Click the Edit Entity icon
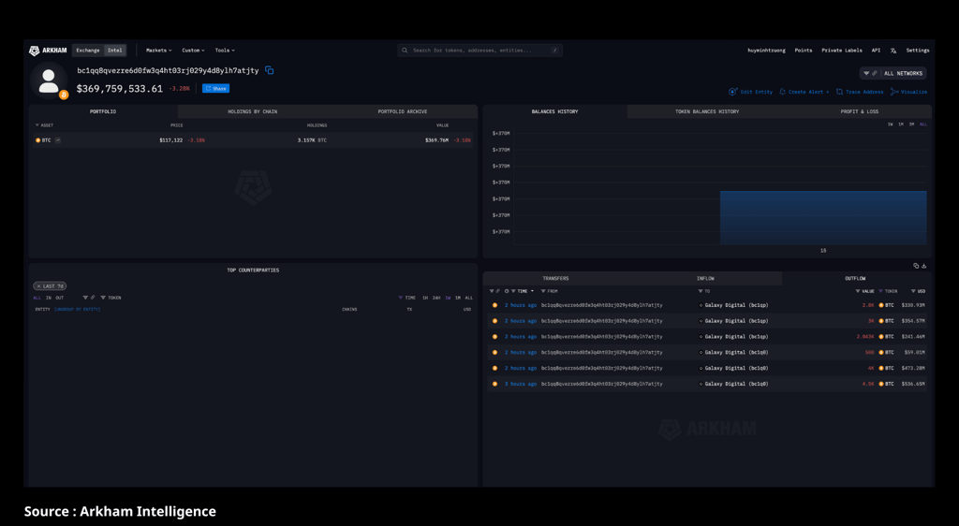The height and width of the screenshot is (526, 959). [x=732, y=92]
